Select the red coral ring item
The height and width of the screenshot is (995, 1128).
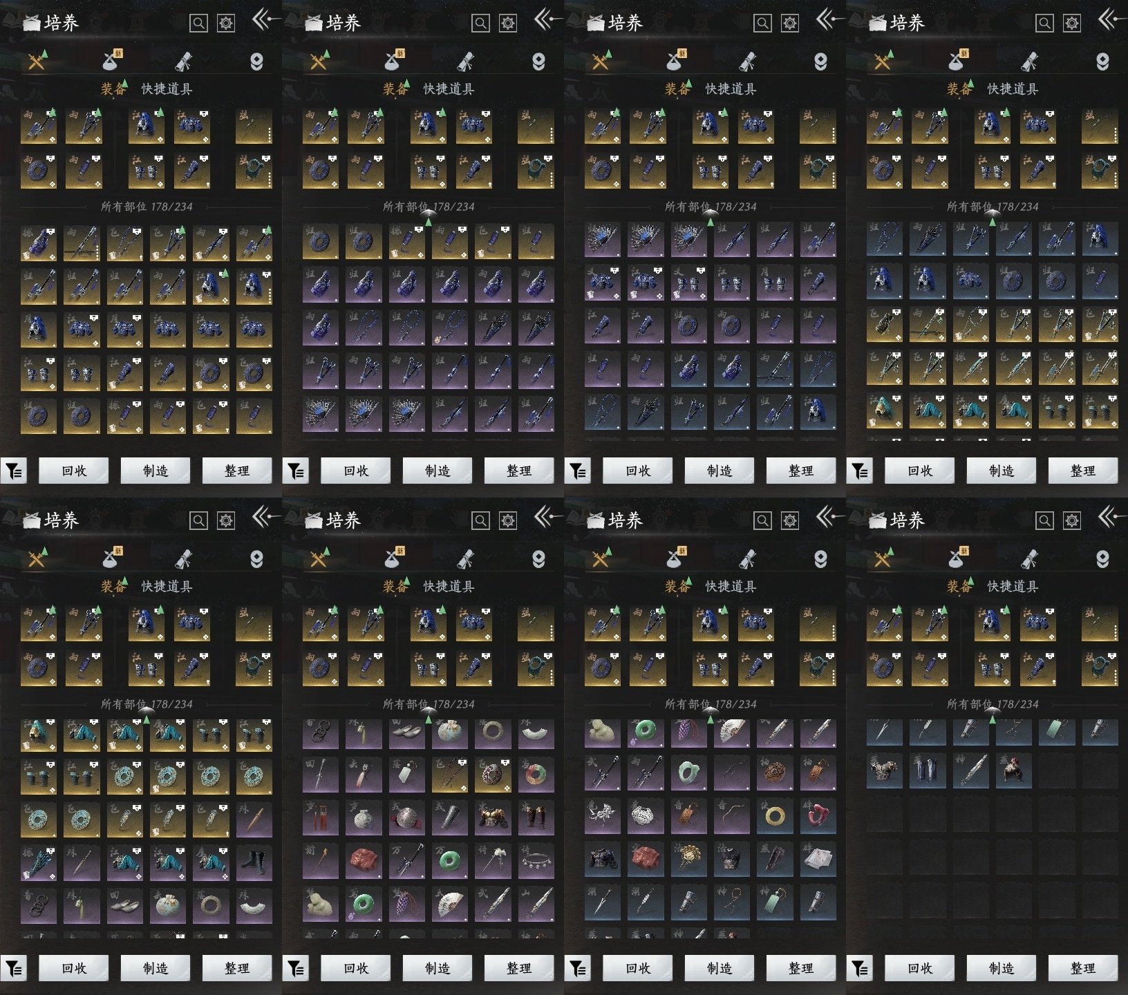tap(818, 816)
